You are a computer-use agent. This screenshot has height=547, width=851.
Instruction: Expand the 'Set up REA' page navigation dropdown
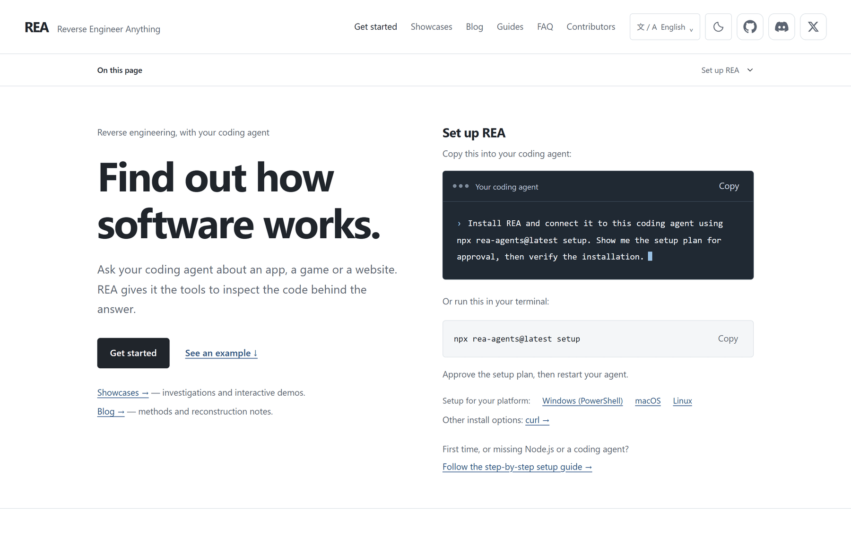click(727, 70)
